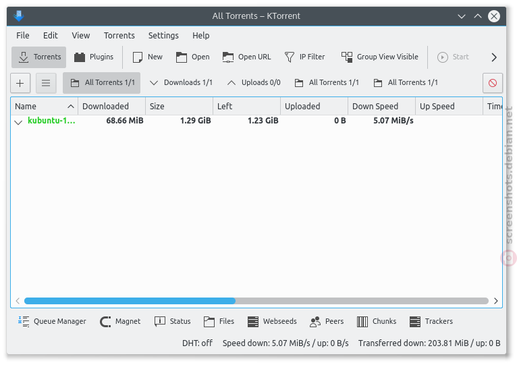Open the Peers panel
Image resolution: width=517 pixels, height=365 pixels.
(327, 321)
